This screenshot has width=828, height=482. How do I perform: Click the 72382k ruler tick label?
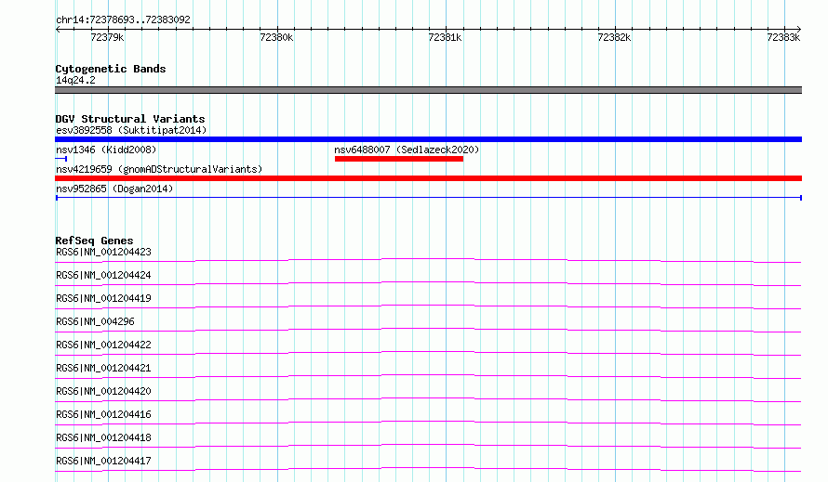[x=614, y=37]
